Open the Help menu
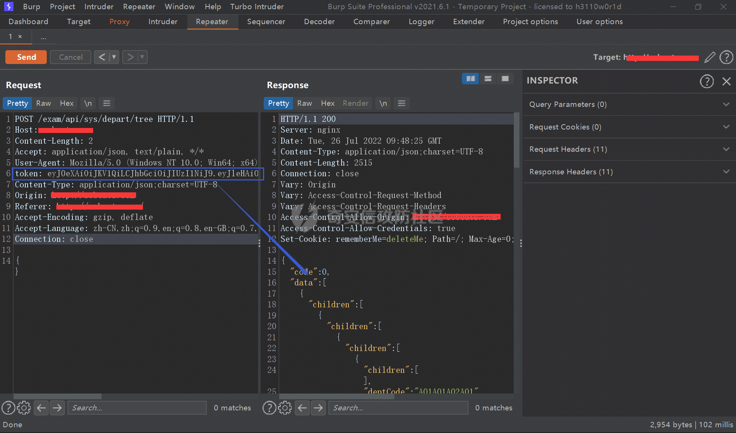This screenshot has width=736, height=433. coord(213,7)
